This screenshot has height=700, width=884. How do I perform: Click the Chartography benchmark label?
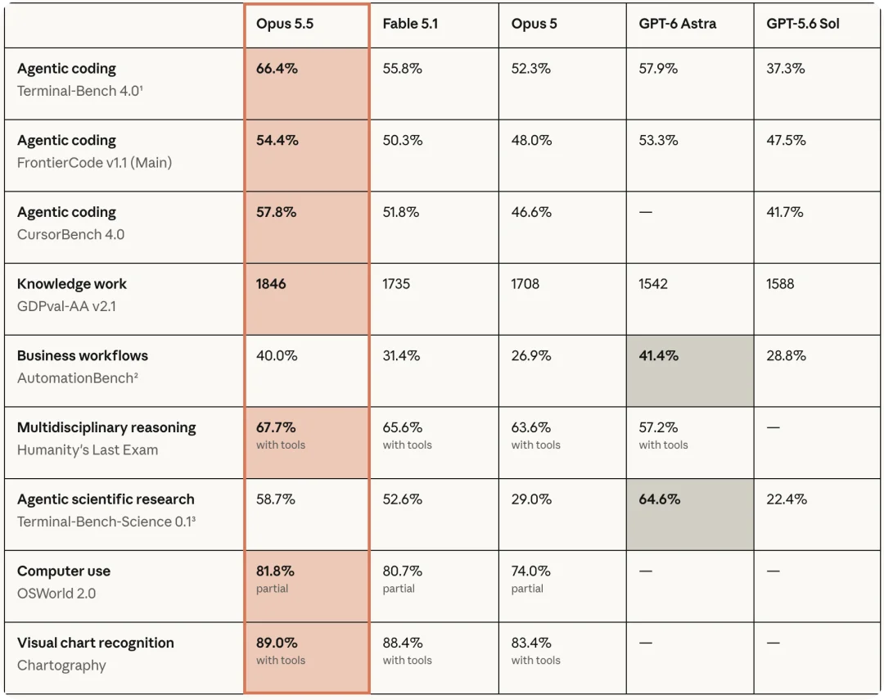click(61, 665)
